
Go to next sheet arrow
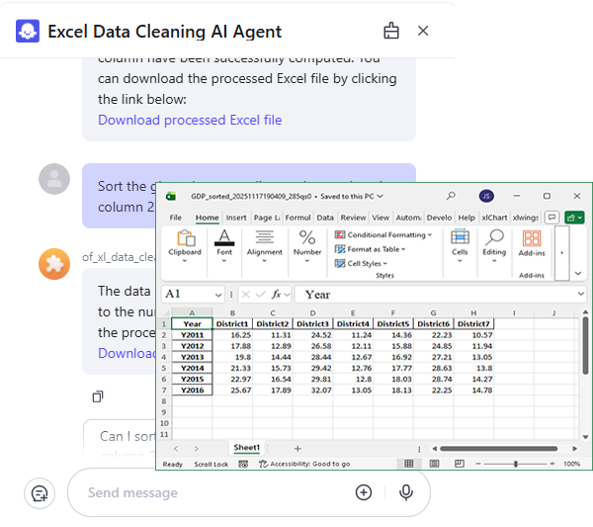tap(196, 448)
